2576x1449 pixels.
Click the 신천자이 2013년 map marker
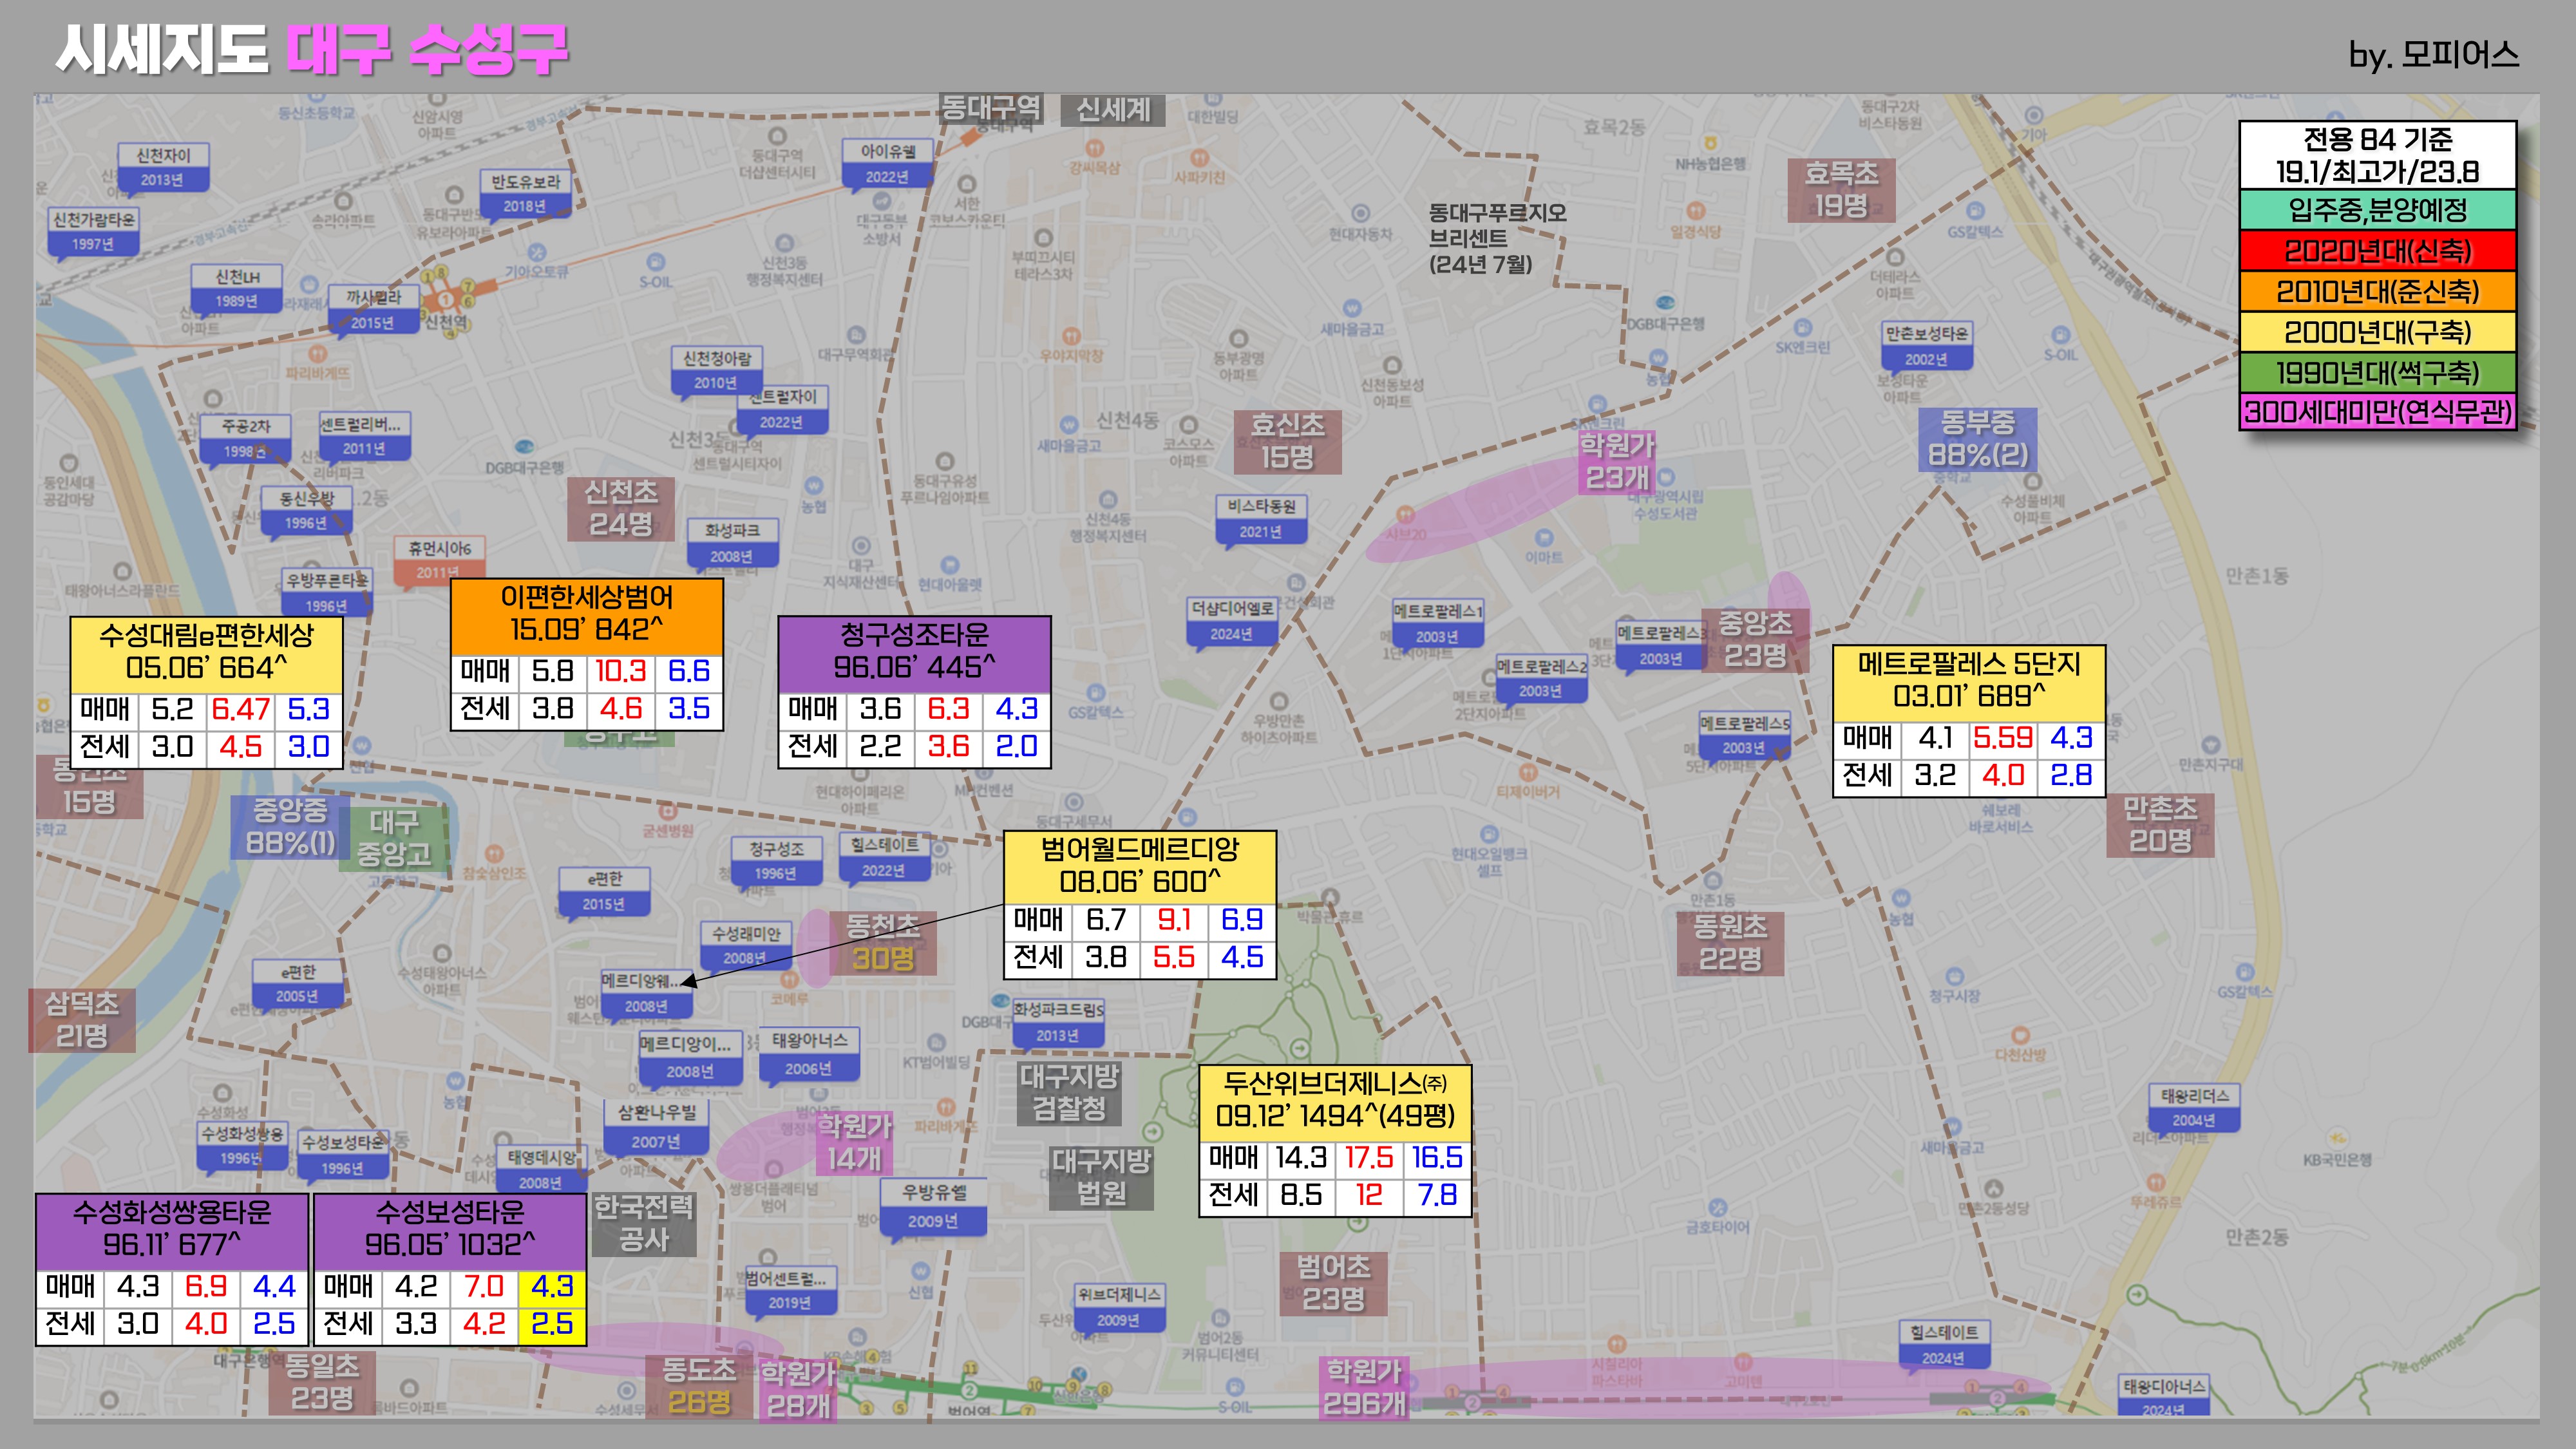point(163,167)
